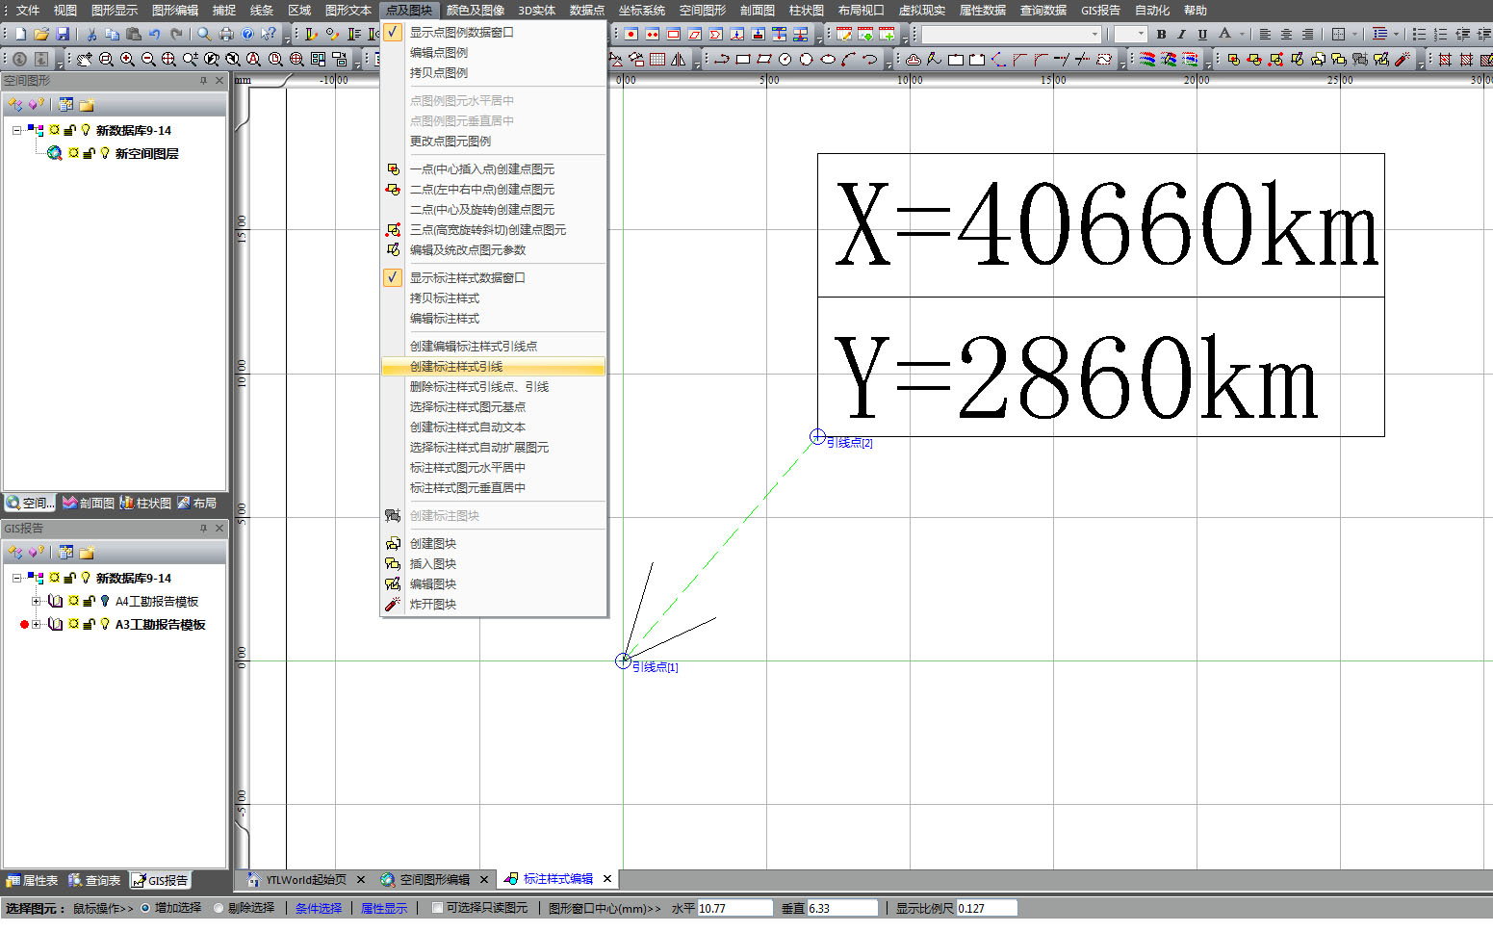Select the 增加选择 radio button
Viewport: 1493px width, 932px height.
(146, 908)
